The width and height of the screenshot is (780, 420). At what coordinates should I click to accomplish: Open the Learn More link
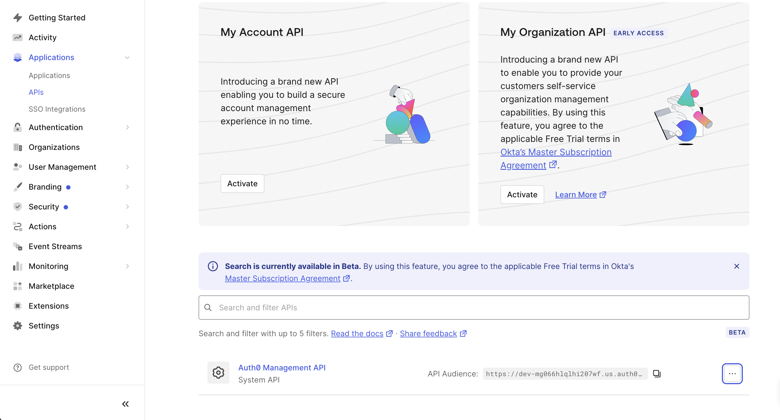[x=581, y=195]
